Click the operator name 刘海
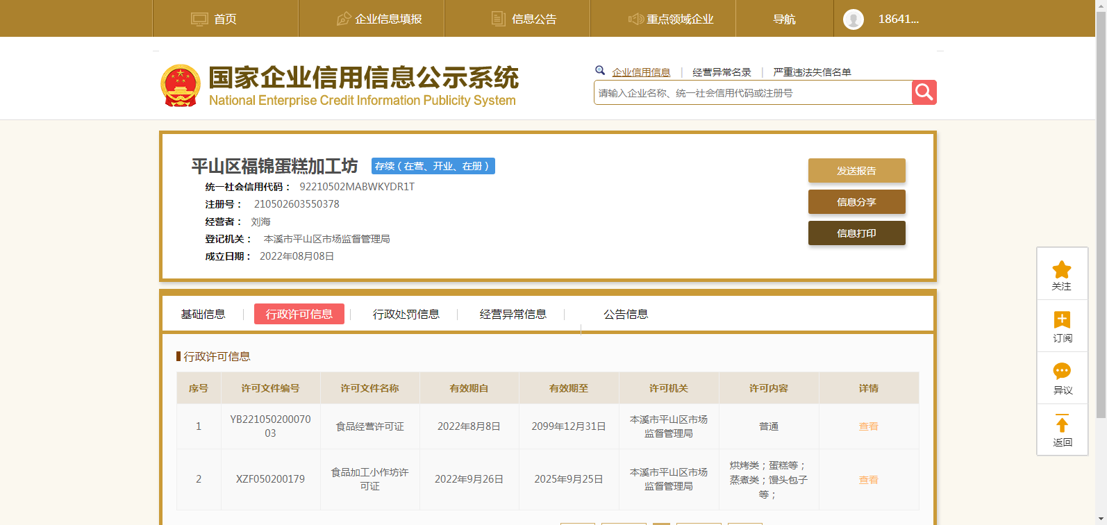The width and height of the screenshot is (1107, 525). coord(261,222)
